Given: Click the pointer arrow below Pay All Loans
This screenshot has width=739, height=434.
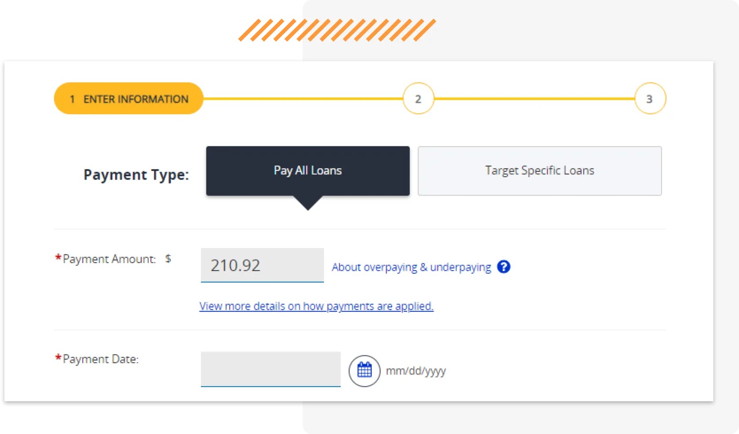Looking at the screenshot, I should pos(308,203).
